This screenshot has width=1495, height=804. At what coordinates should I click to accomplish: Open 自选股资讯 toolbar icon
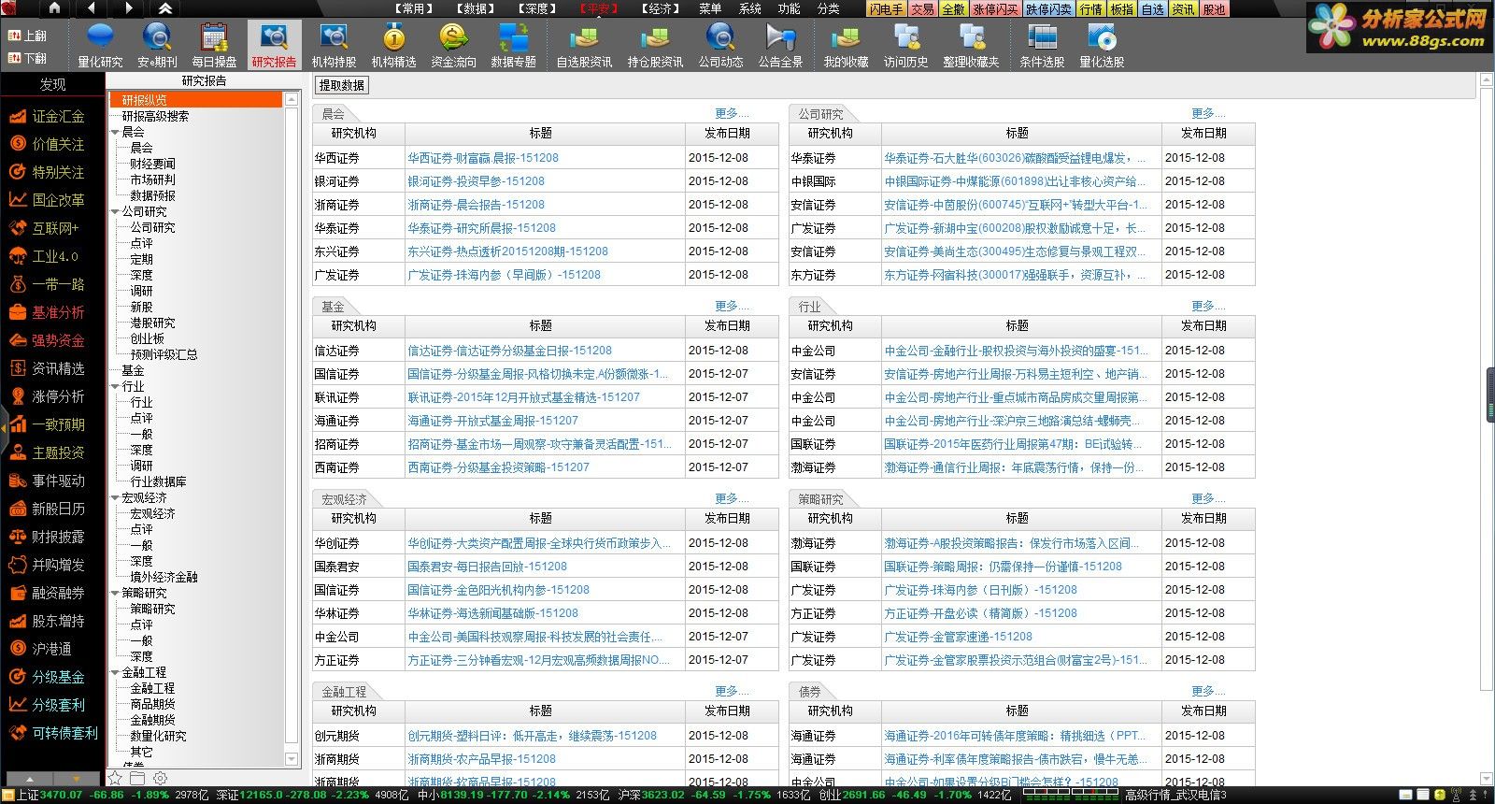[x=584, y=45]
